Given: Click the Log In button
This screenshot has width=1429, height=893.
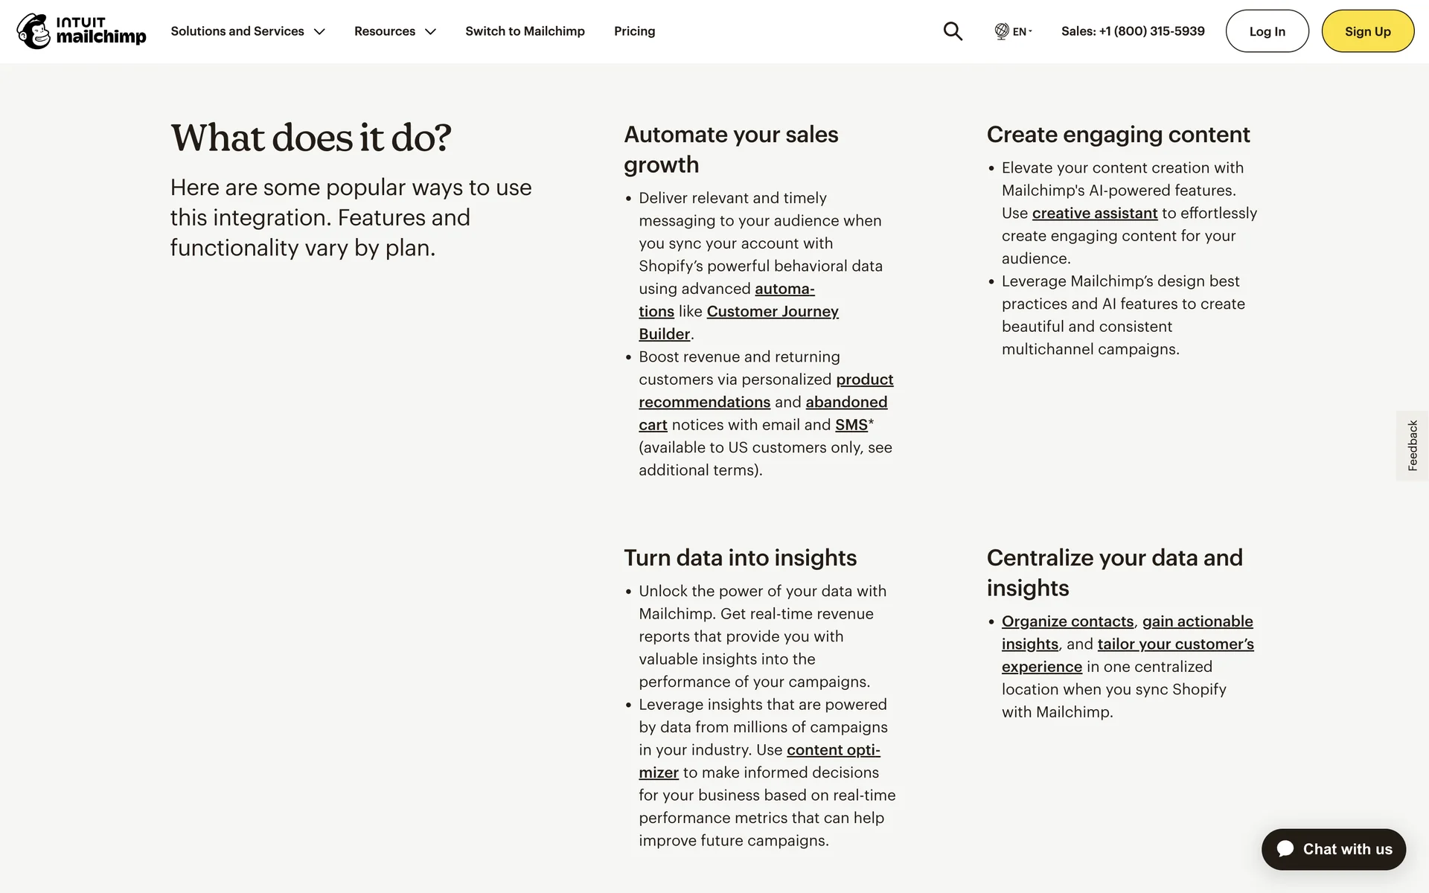Looking at the screenshot, I should pyautogui.click(x=1267, y=31).
